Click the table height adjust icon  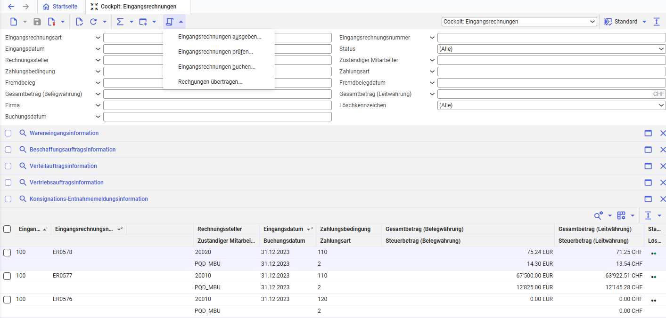coord(648,215)
